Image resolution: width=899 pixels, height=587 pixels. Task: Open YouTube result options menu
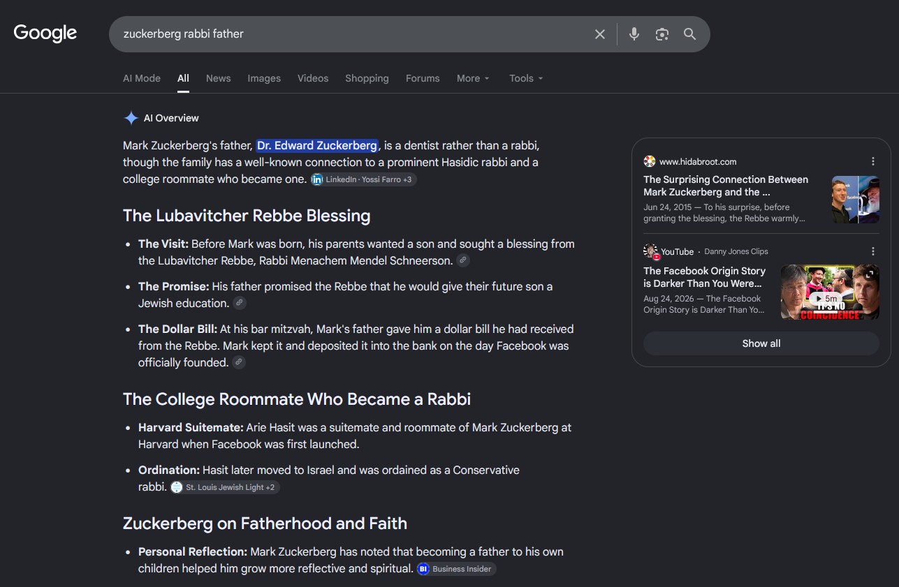pos(873,251)
